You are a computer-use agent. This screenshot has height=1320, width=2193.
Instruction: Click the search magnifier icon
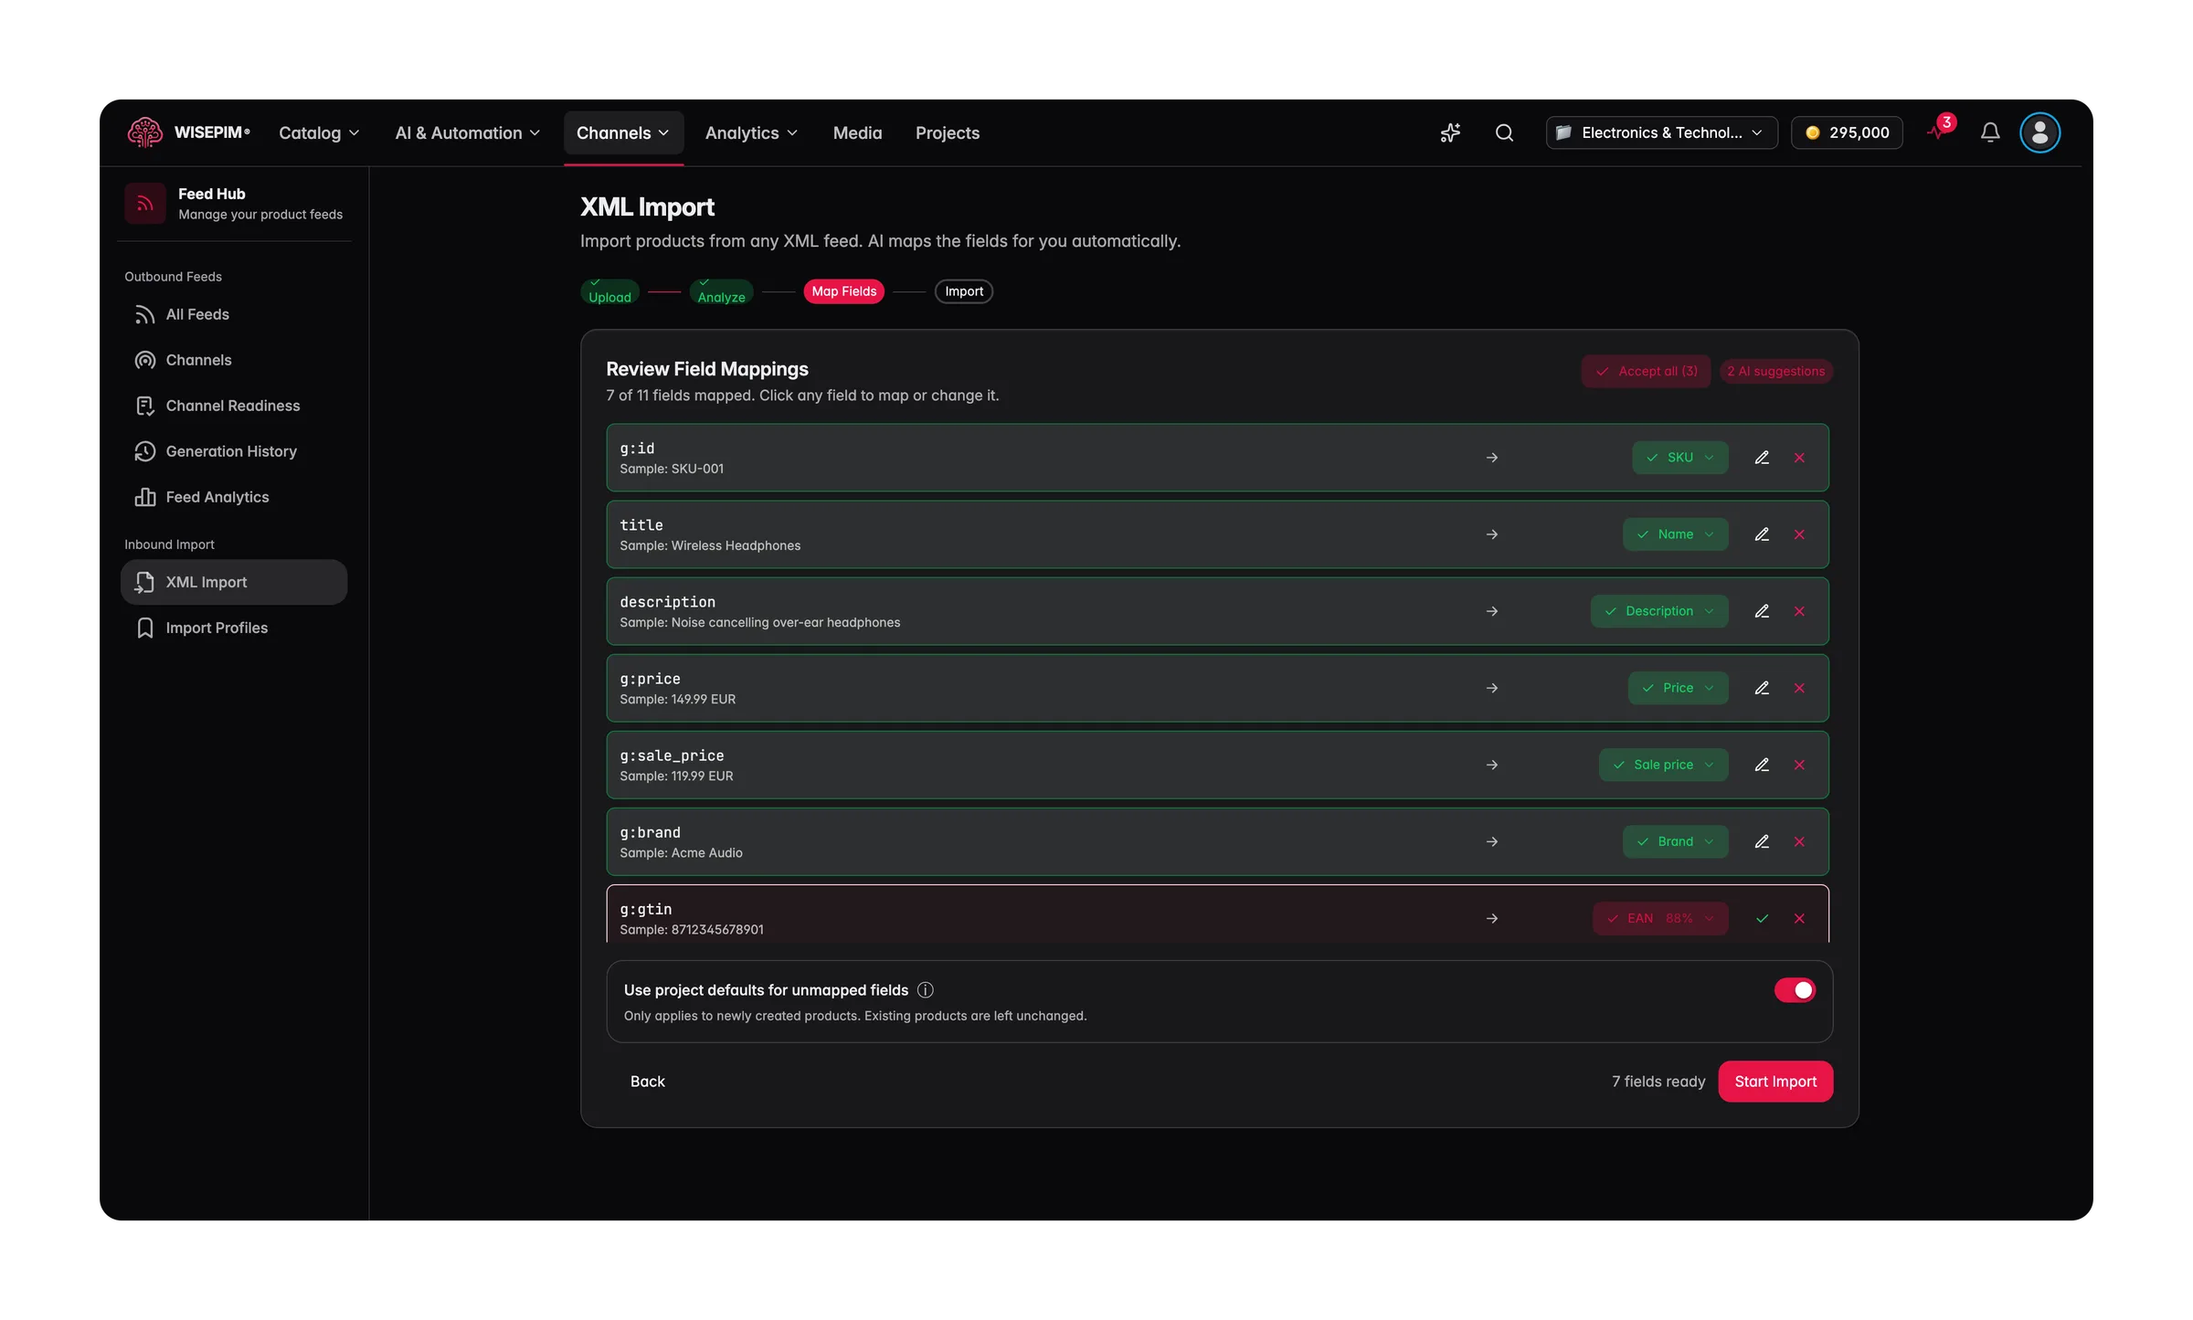(1504, 132)
